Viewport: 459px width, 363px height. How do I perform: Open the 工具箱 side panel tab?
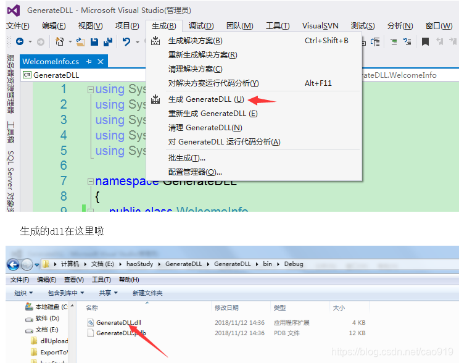coord(10,132)
